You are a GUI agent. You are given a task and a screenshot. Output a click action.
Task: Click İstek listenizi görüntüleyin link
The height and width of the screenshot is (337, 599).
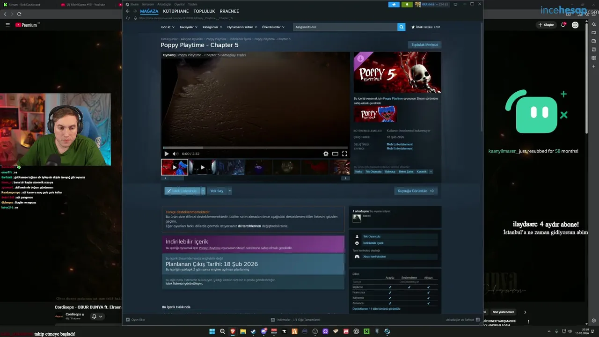click(x=184, y=284)
